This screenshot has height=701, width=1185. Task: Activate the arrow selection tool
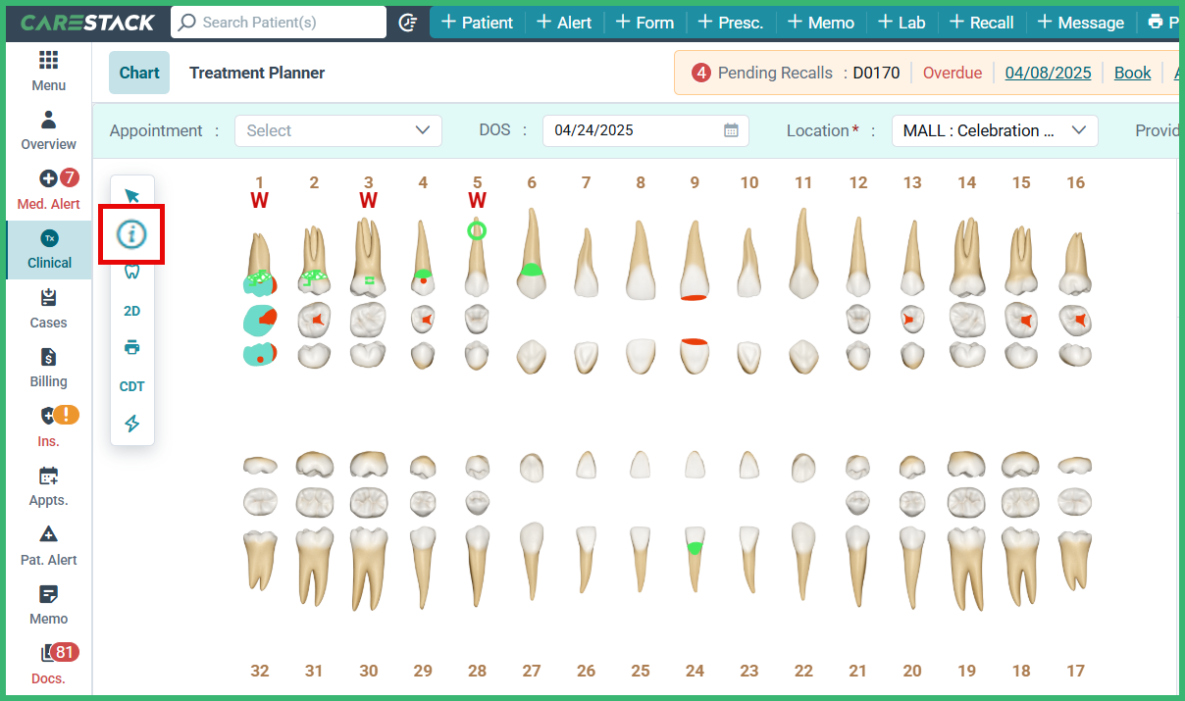[x=131, y=195]
